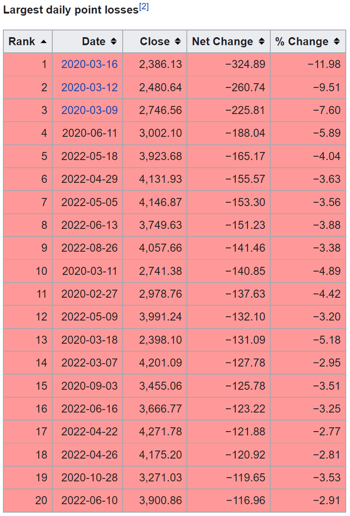Select the close value 2,386.13 cell
350x516 pixels.
point(155,64)
